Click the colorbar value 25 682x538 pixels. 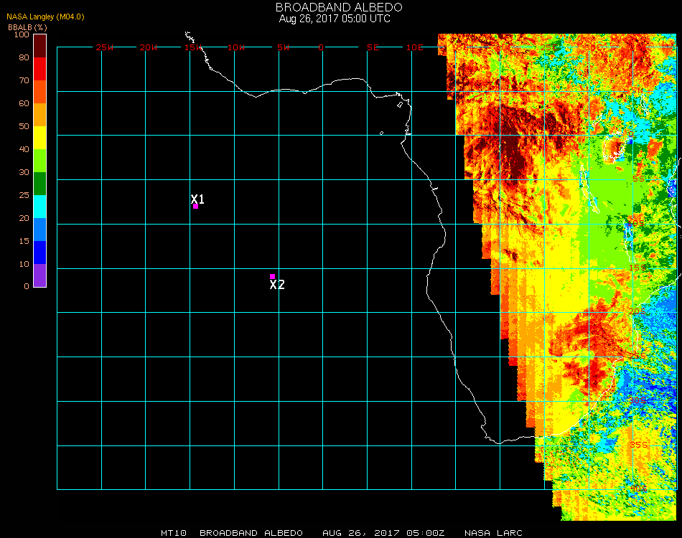coord(24,195)
